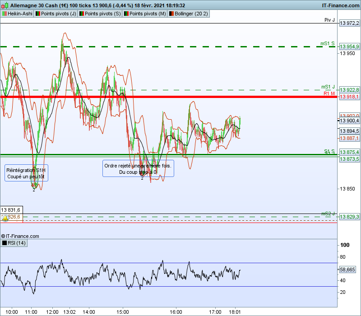This screenshot has width=361, height=316.
Task: Click the black RSI color square
Action: click(5, 243)
